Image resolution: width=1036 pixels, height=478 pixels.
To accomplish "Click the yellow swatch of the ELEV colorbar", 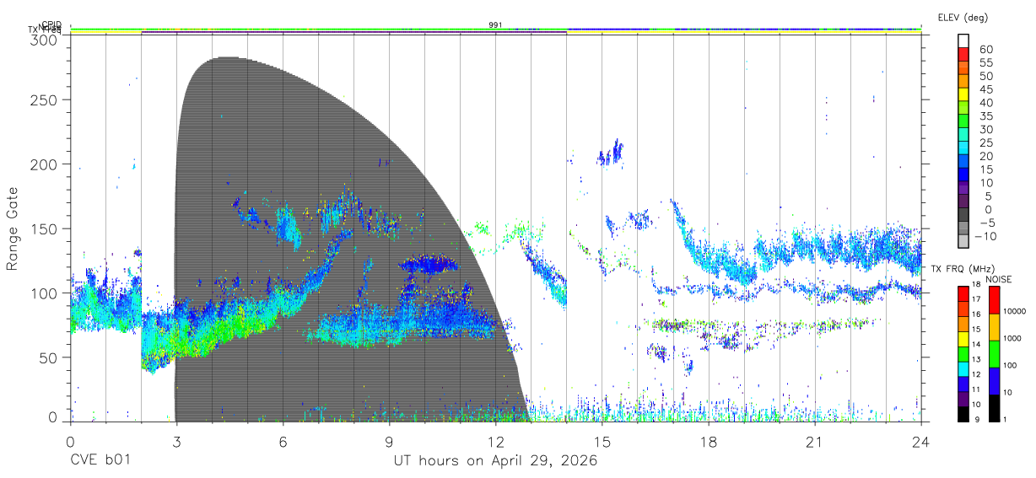I will pos(964,96).
